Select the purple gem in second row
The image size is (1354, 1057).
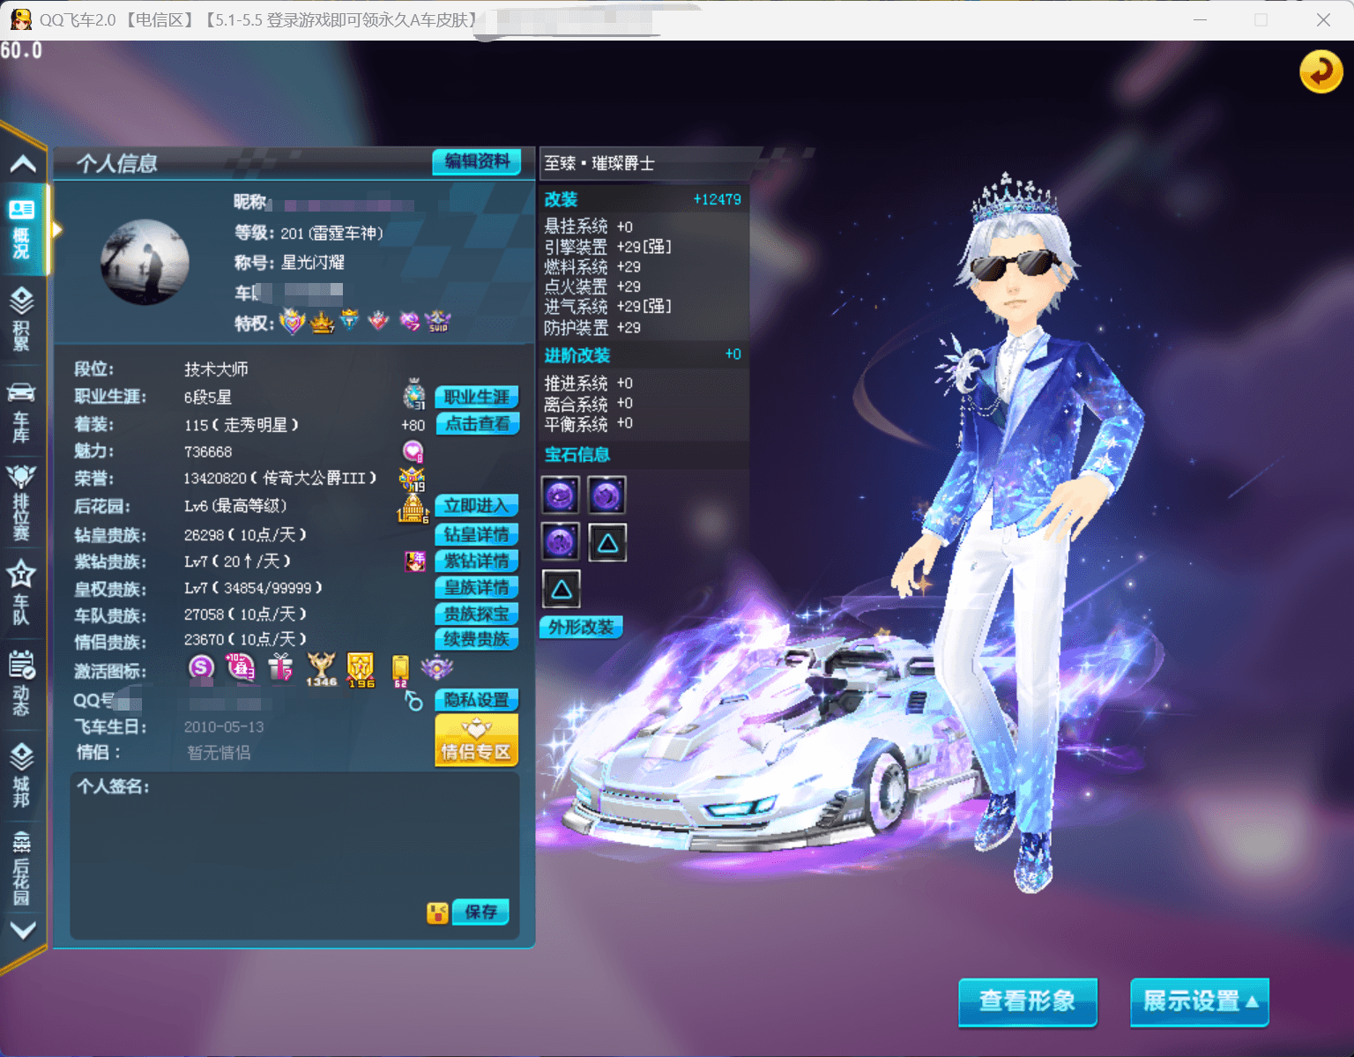click(561, 541)
